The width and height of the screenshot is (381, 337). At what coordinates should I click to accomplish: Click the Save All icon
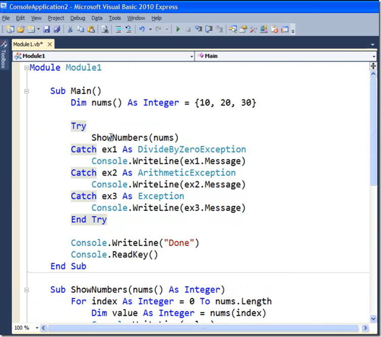pos(57,29)
